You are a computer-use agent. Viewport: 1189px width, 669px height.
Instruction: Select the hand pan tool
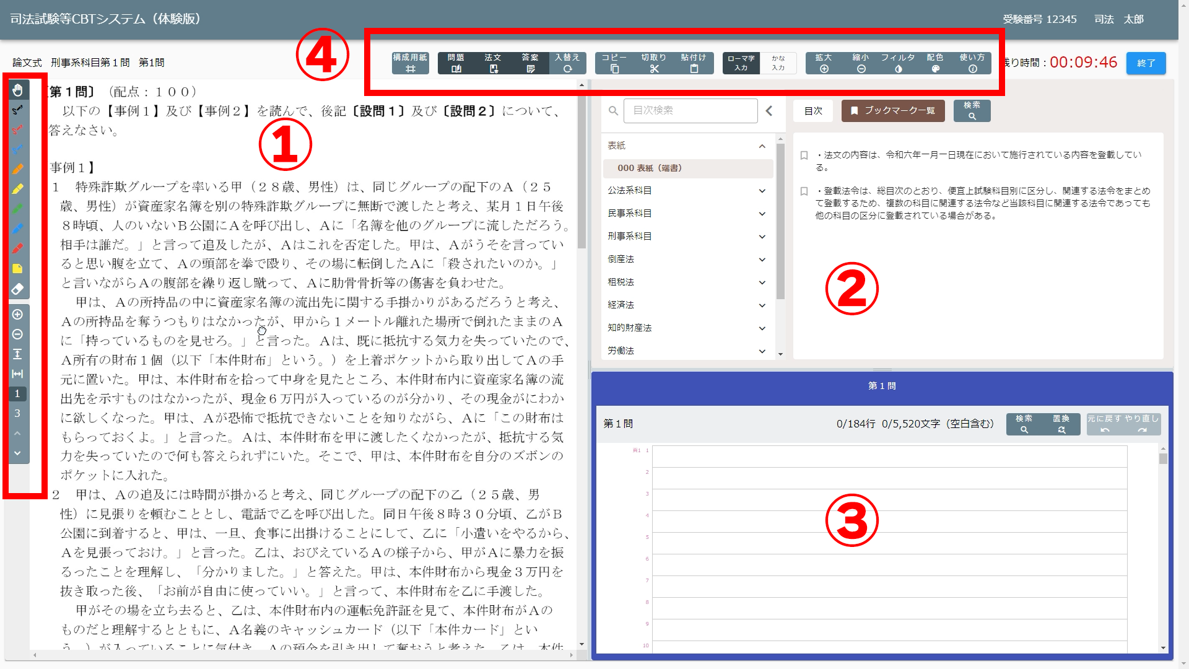click(x=17, y=90)
